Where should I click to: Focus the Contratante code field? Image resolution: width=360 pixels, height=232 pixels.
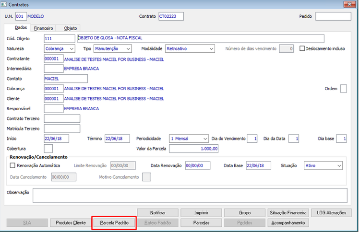53,58
